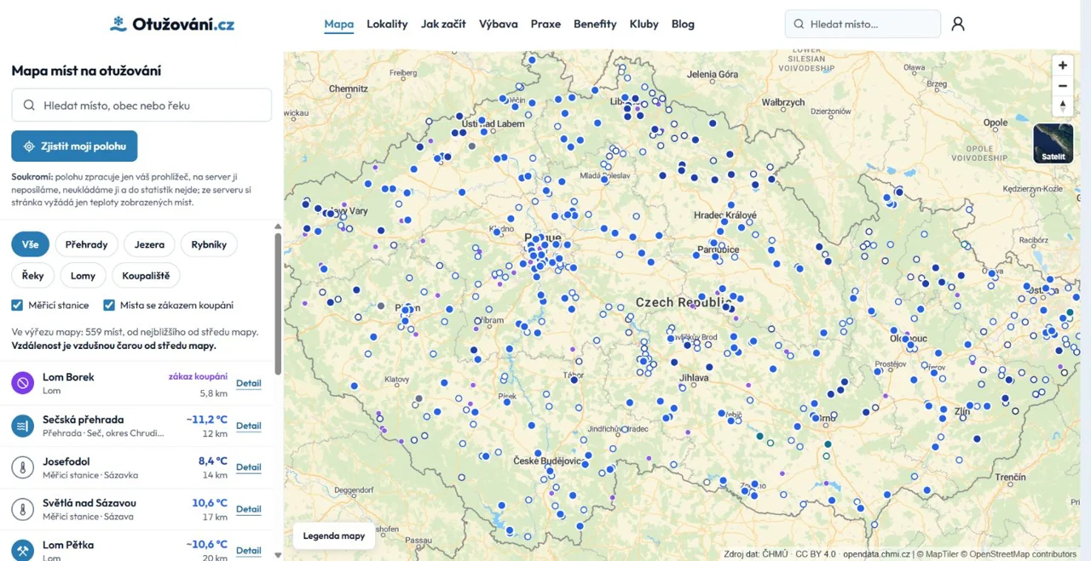Click the sidebar search magnifier icon
The image size is (1091, 561).
tap(29, 106)
